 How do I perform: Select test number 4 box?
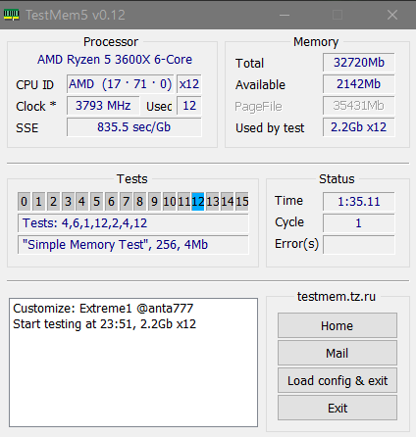pyautogui.click(x=81, y=202)
